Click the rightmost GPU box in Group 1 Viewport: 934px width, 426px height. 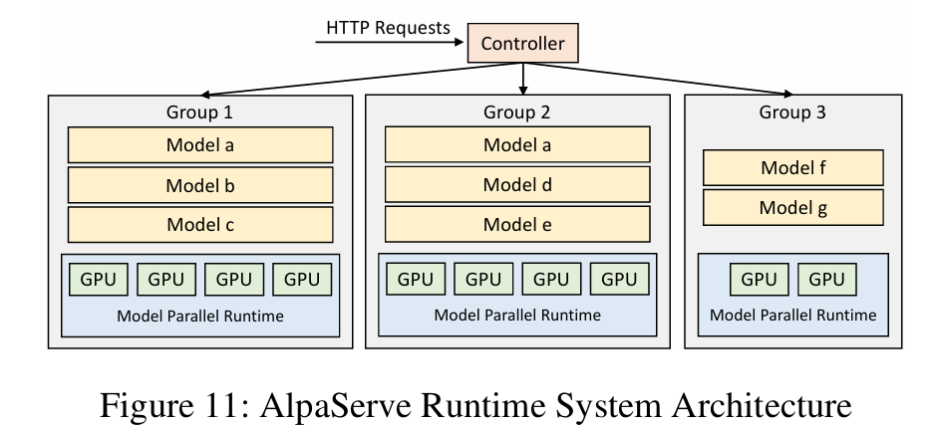point(302,279)
